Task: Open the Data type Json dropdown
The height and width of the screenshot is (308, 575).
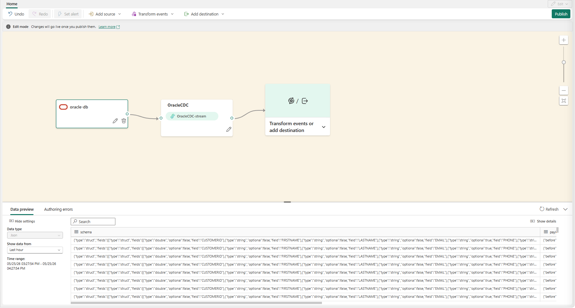Action: [35, 235]
